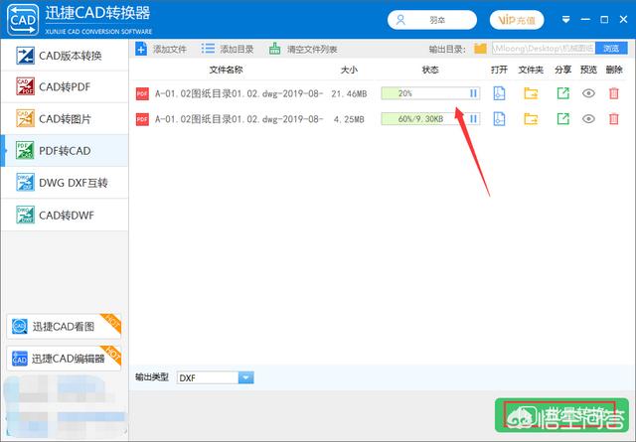Delete the first file from list

click(x=614, y=93)
